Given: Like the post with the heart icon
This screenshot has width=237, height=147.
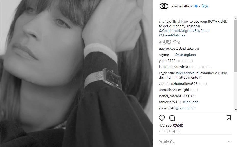Looking at the screenshot, I should click(162, 118).
